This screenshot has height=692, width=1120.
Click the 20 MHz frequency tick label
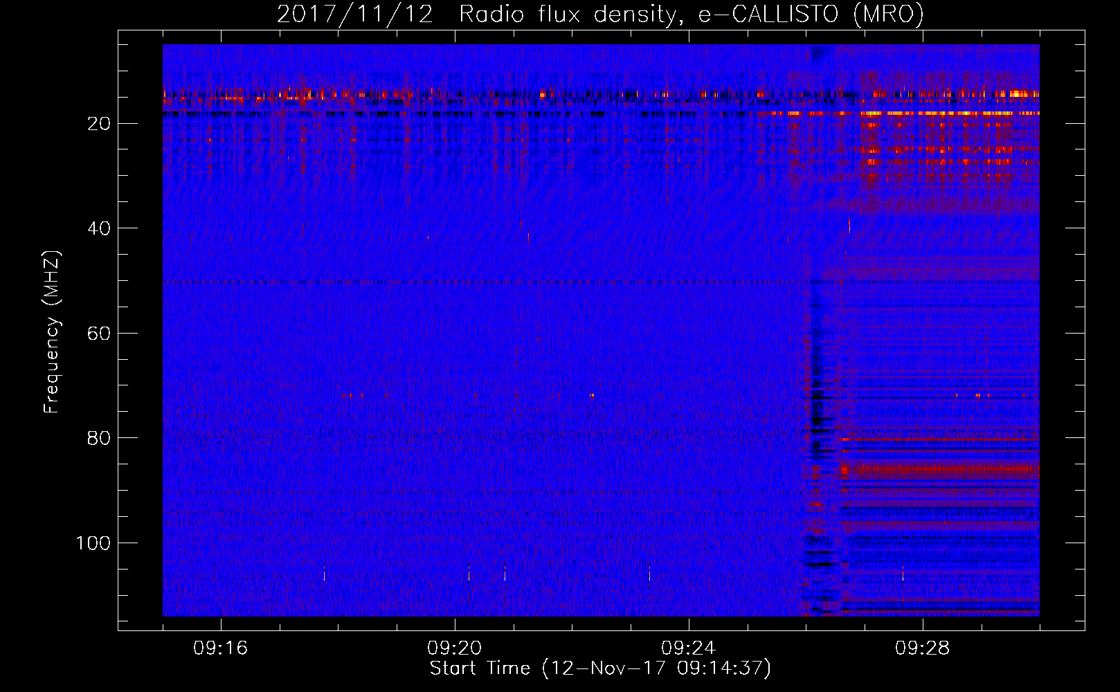click(x=100, y=124)
